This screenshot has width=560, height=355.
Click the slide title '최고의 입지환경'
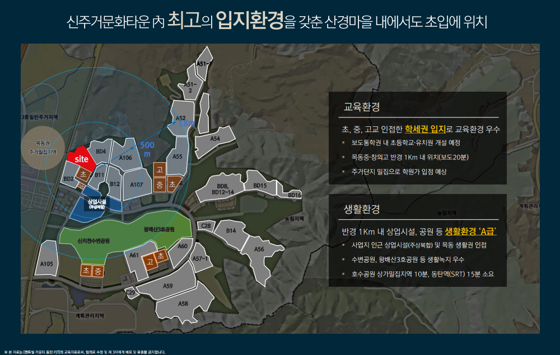[226, 20]
